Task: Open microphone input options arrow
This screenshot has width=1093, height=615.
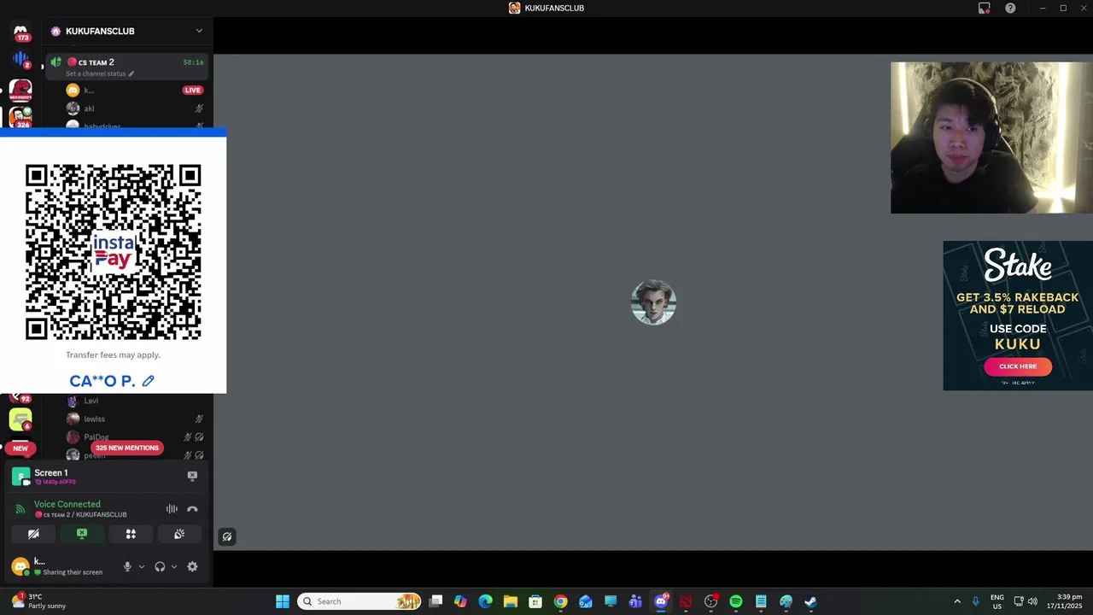Action: pyautogui.click(x=142, y=566)
